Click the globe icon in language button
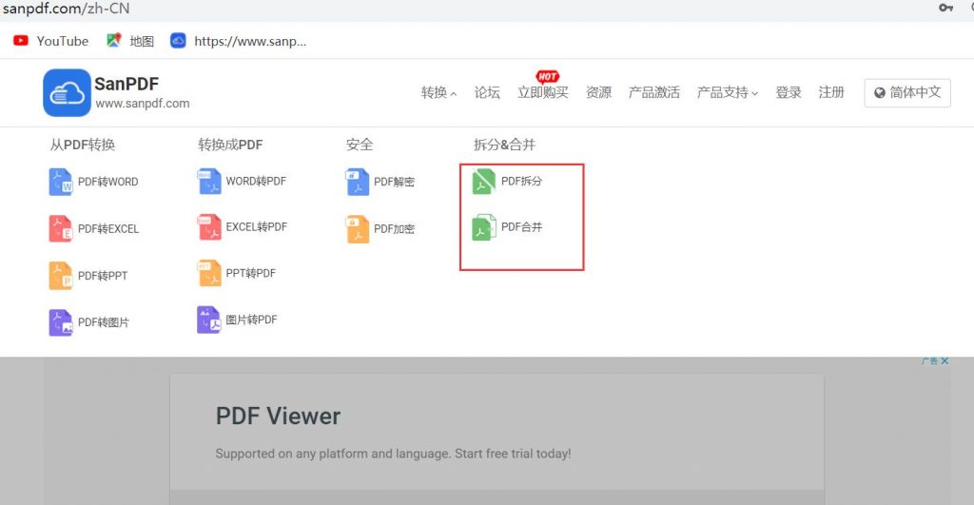 (880, 93)
